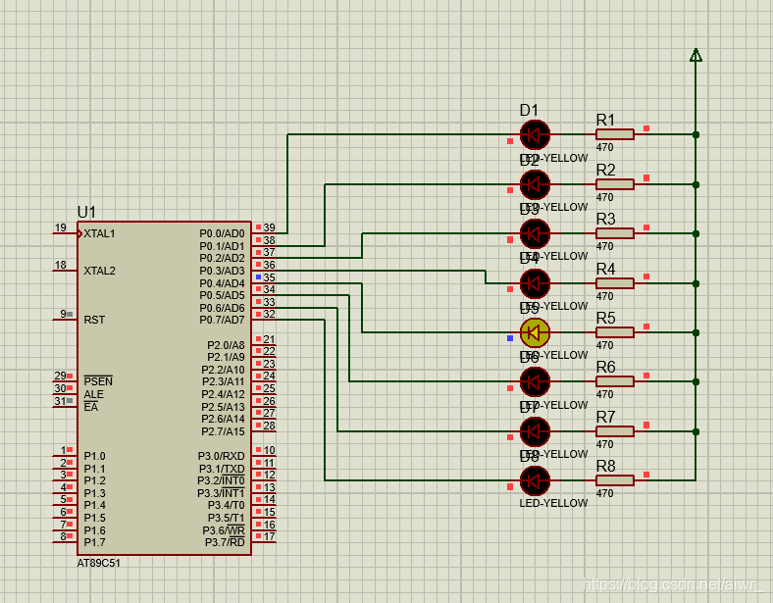The height and width of the screenshot is (603, 773).
Task: Click the R7 resistor body
Action: coord(615,431)
